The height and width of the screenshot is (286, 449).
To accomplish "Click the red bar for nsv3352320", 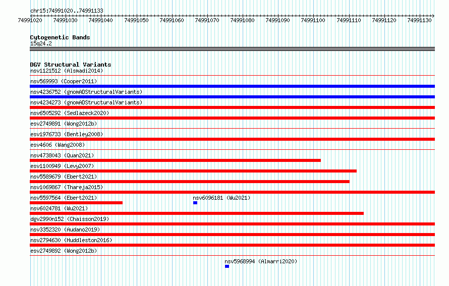I will (232, 235).
